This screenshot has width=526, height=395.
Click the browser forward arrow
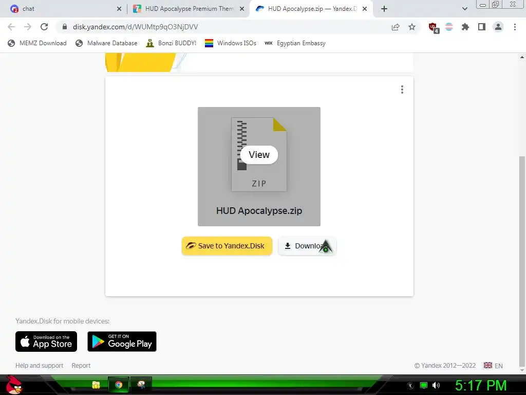28,27
